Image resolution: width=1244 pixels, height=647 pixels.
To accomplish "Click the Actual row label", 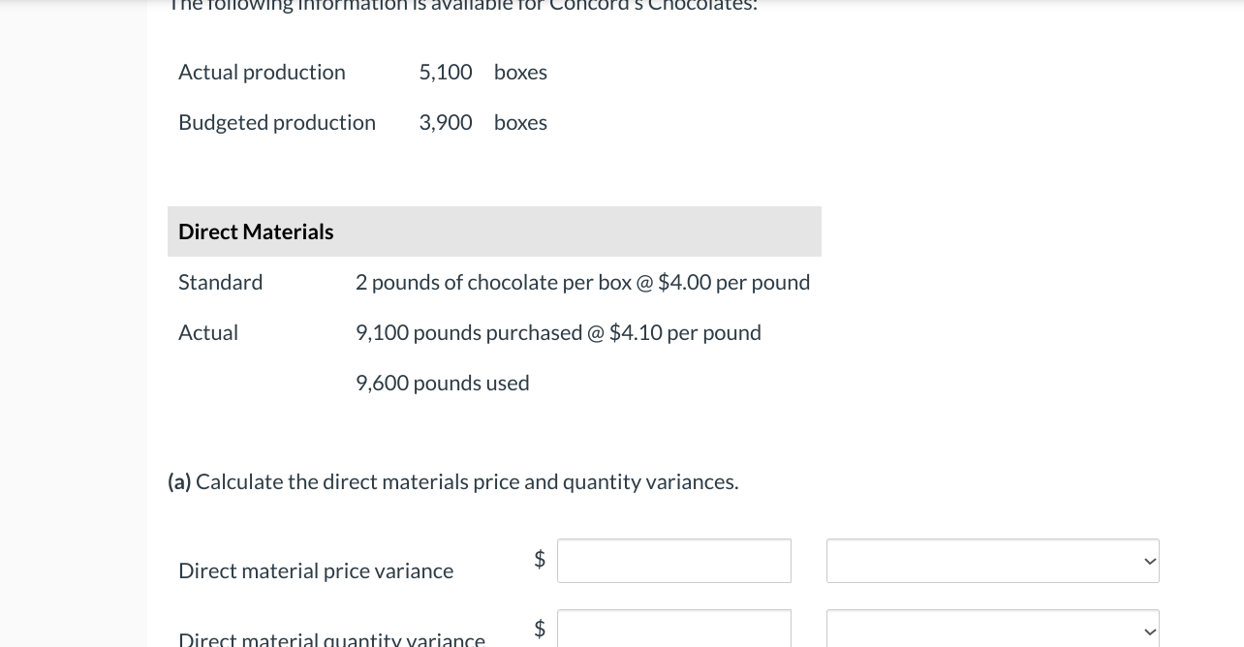I will click(208, 332).
